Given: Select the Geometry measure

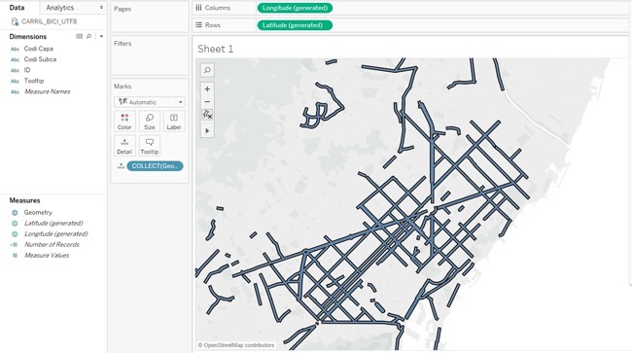Looking at the screenshot, I should [x=38, y=212].
